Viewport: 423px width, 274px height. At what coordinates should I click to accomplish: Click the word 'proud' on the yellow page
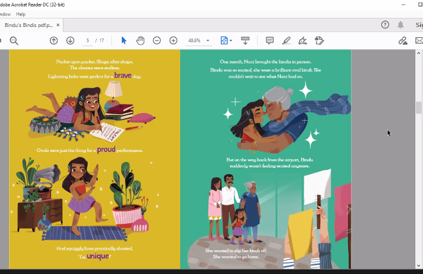106,150
